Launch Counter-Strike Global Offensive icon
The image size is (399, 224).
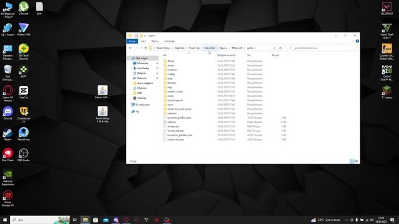coord(387,52)
